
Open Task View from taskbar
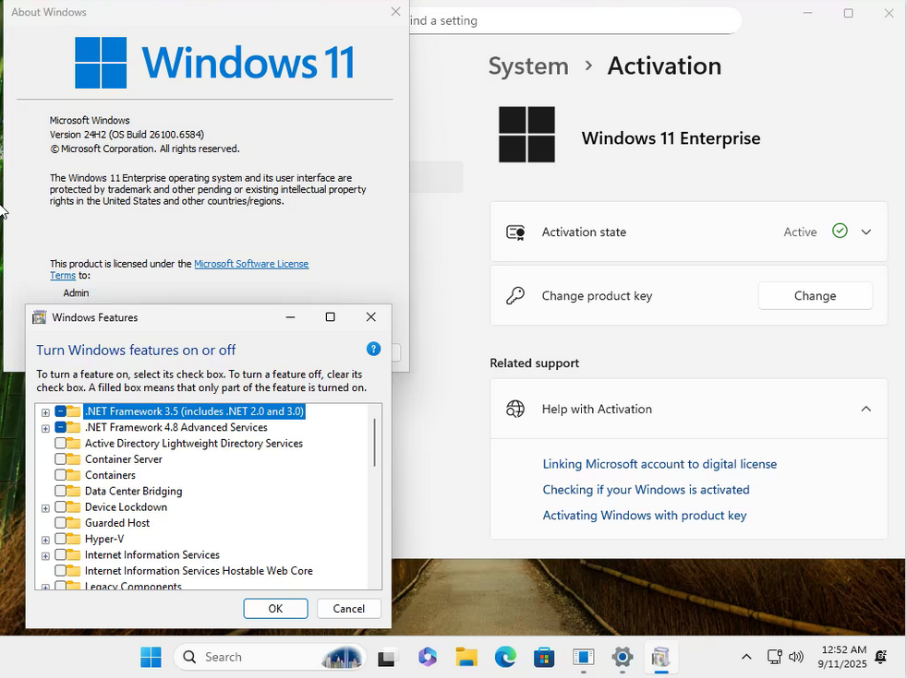[388, 657]
